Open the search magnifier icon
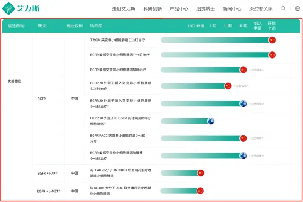 point(283,9)
